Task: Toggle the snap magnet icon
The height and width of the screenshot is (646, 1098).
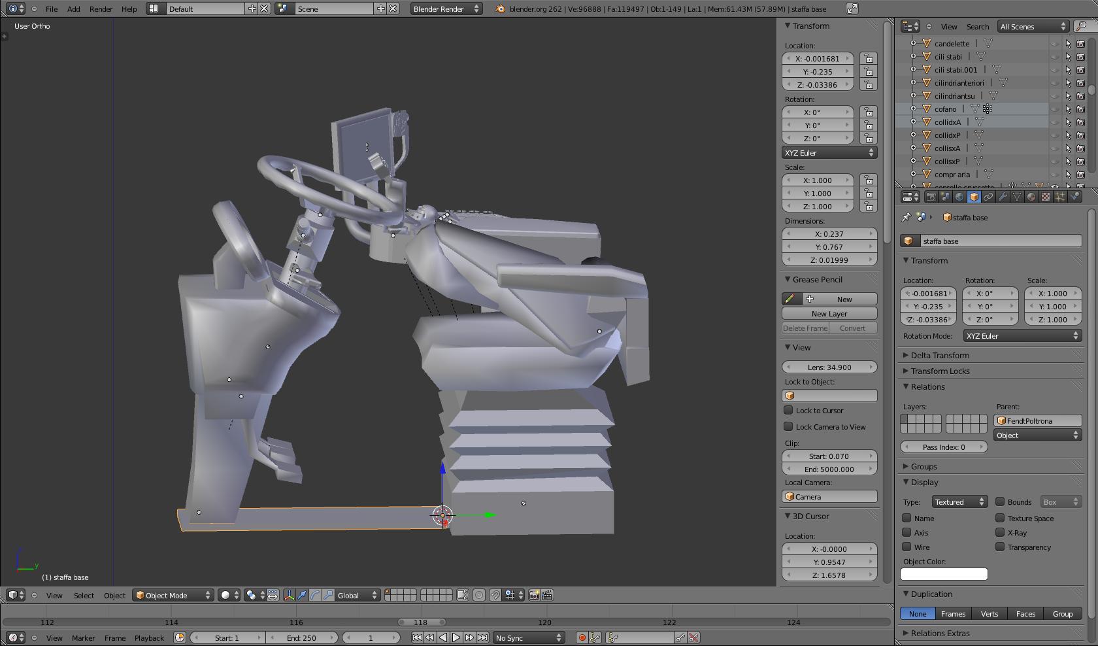Action: tap(495, 595)
